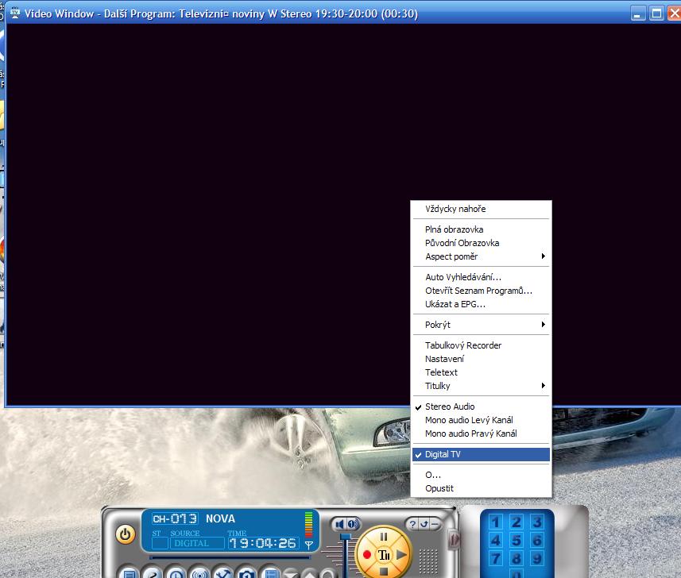
Task: Click the snapshot camera icon
Action: coord(247,574)
